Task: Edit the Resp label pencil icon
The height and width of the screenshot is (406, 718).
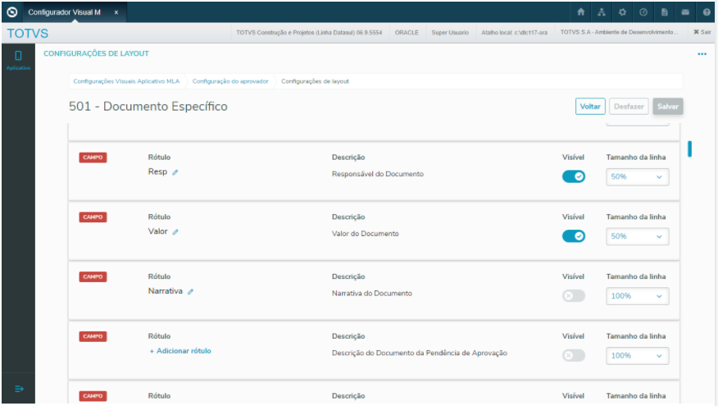Action: point(175,172)
